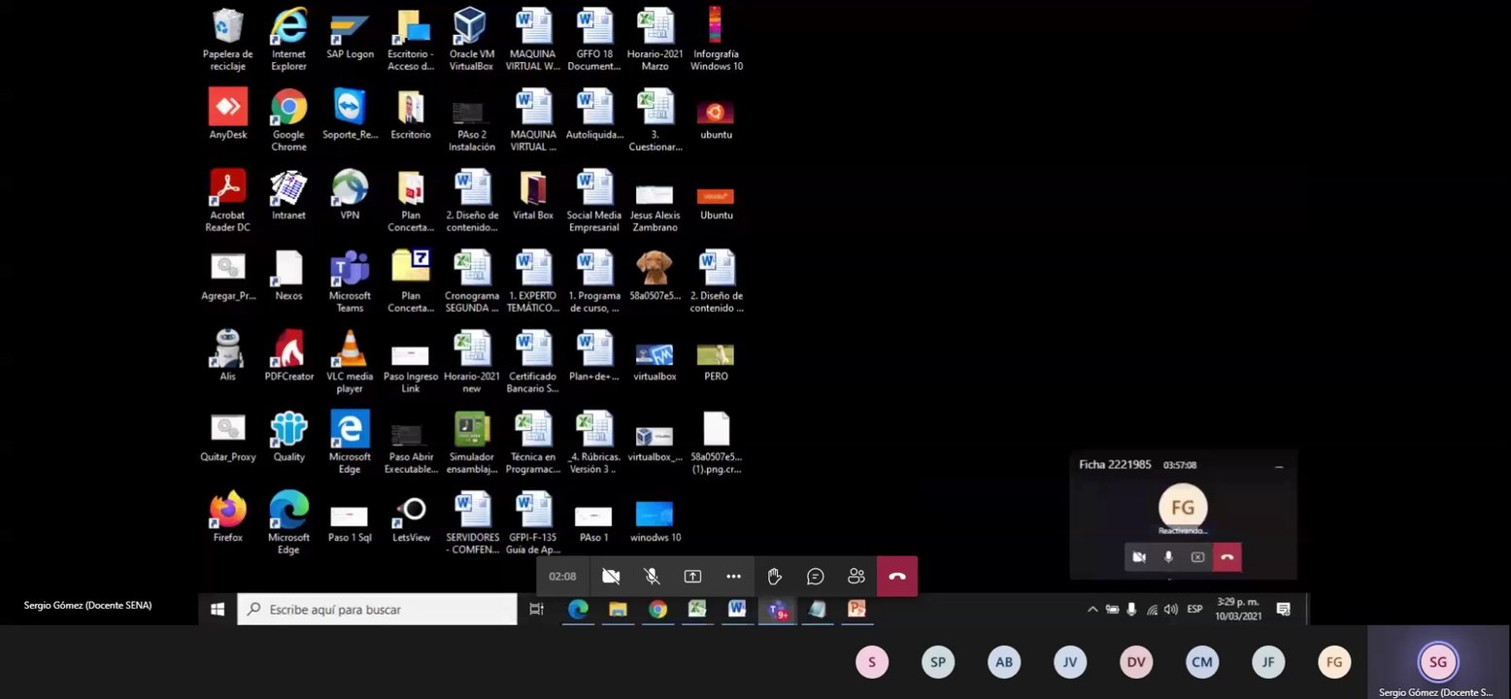This screenshot has height=699, width=1511.
Task: Click the Virtal Box archive icon
Action: coord(532,195)
